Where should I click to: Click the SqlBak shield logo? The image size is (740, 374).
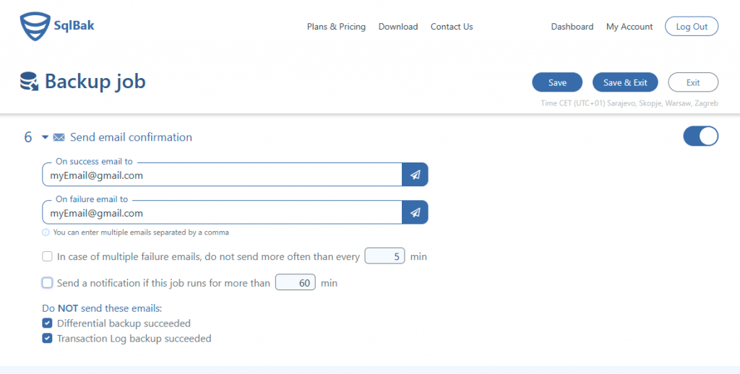pyautogui.click(x=35, y=27)
